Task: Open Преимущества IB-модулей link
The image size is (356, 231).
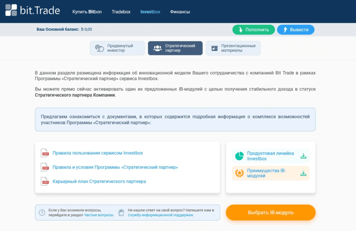Action: coord(266,173)
